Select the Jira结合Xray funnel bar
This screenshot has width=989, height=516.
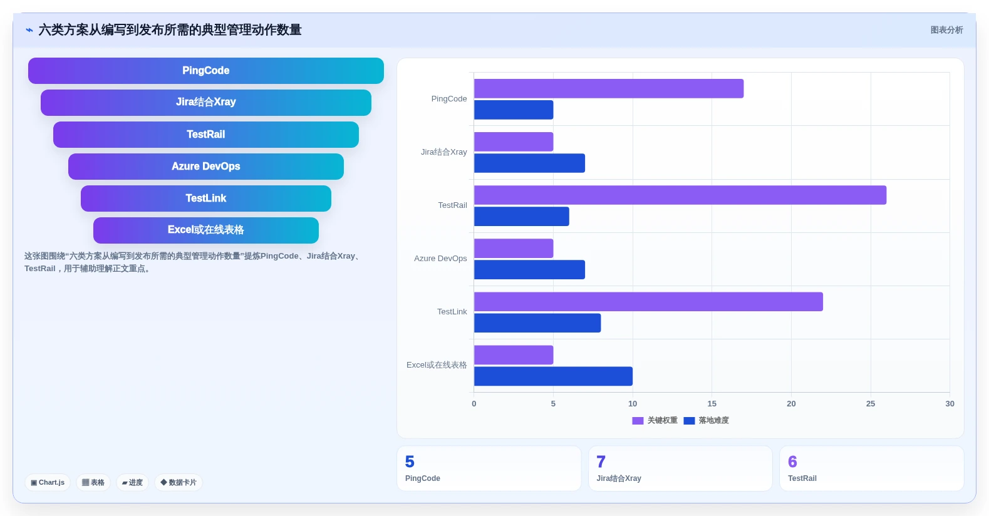tap(206, 103)
